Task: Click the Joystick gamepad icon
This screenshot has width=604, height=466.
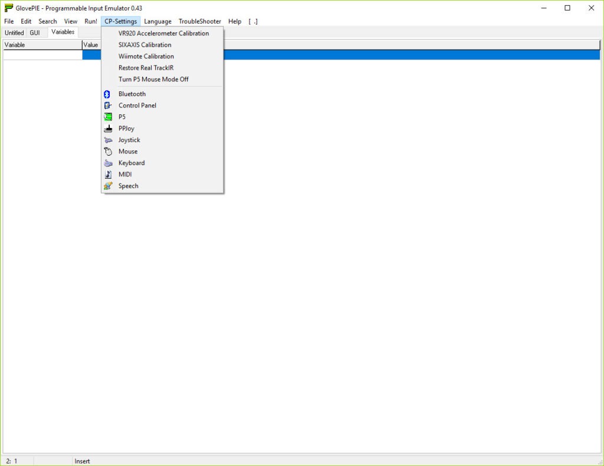Action: click(x=108, y=140)
